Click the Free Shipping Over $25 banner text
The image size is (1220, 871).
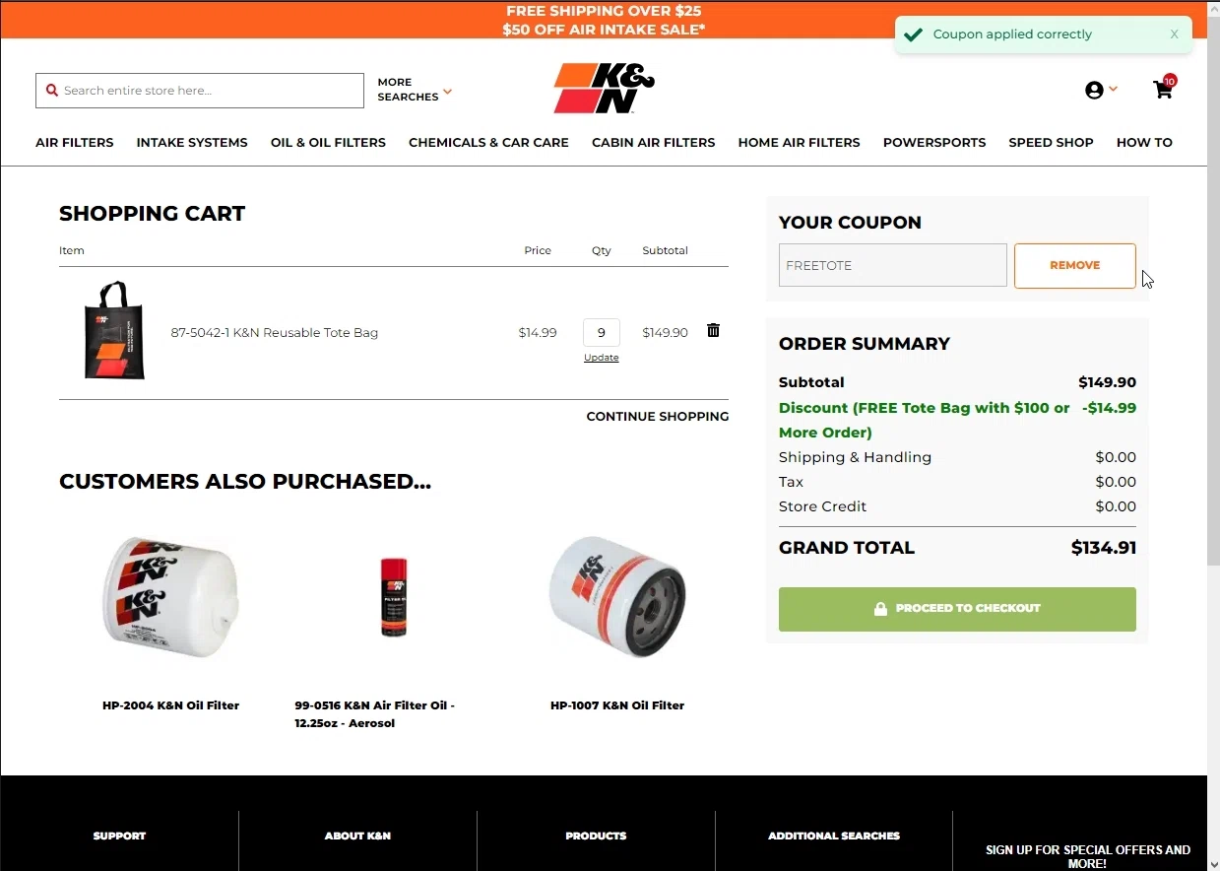[x=604, y=11]
